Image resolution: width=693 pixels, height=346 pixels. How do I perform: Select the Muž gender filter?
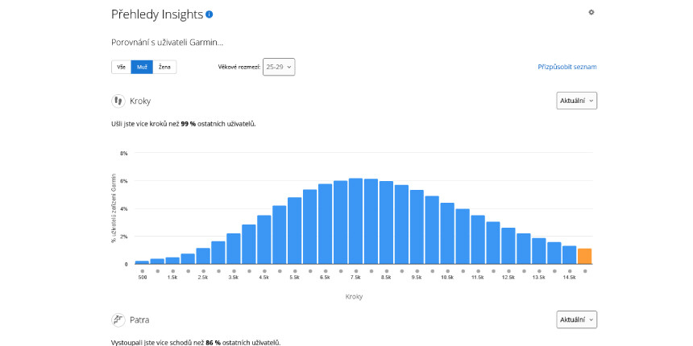(x=142, y=67)
